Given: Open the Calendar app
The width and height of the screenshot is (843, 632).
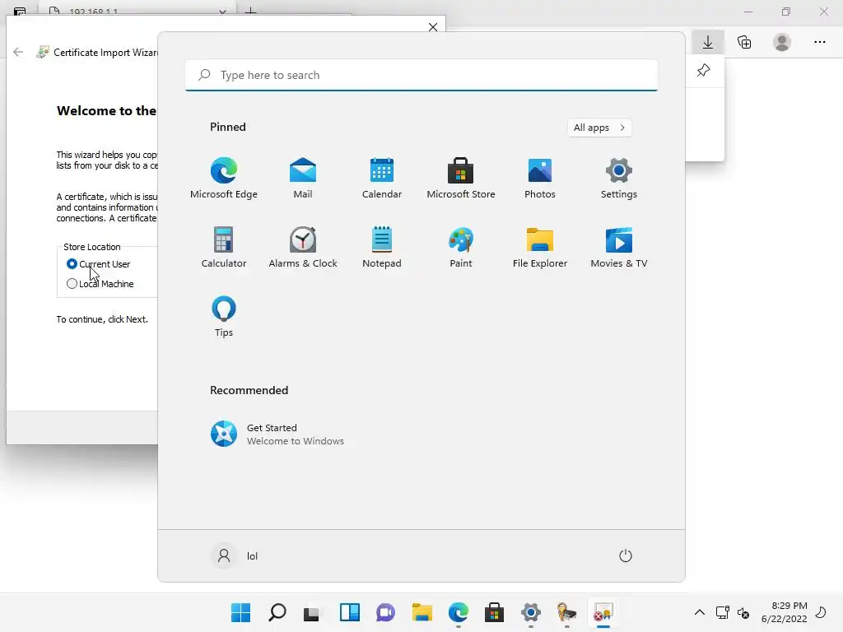Looking at the screenshot, I should click(382, 178).
